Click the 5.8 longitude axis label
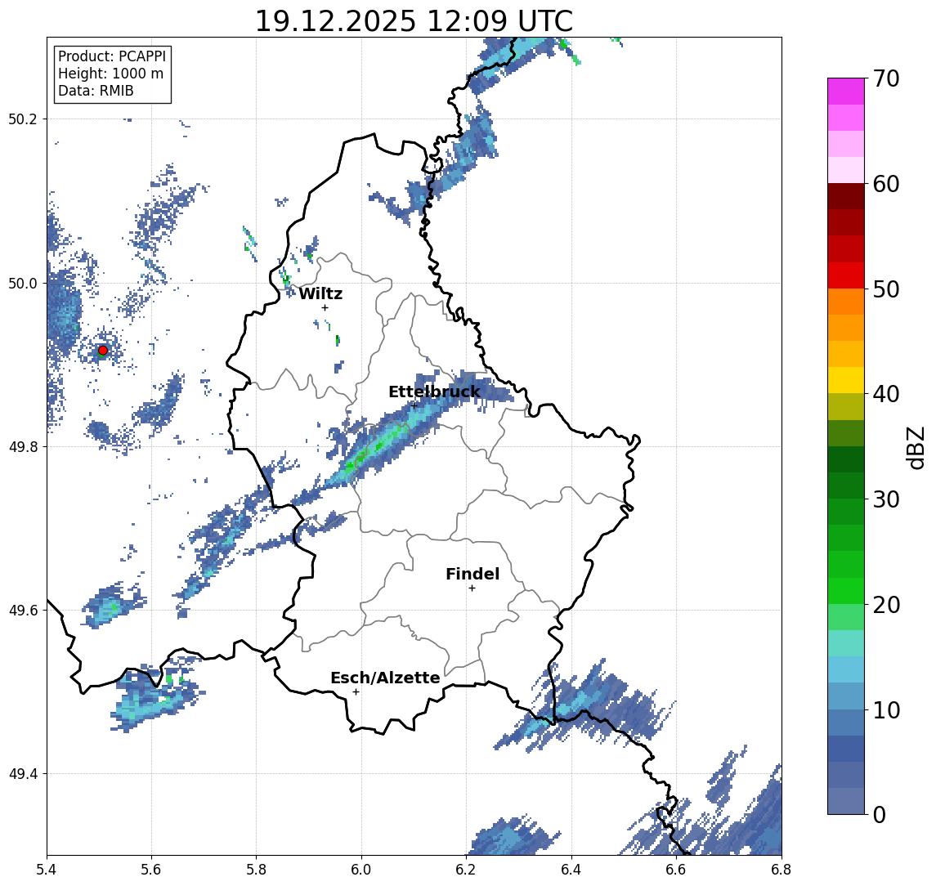The height and width of the screenshot is (886, 936). tap(256, 870)
